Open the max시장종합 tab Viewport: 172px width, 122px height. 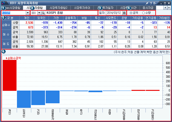tap(12, 8)
